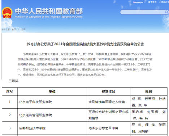Viewport: 169px width, 136px height.
Task: Select cell 成都职业技术学院
Action: 52,128
